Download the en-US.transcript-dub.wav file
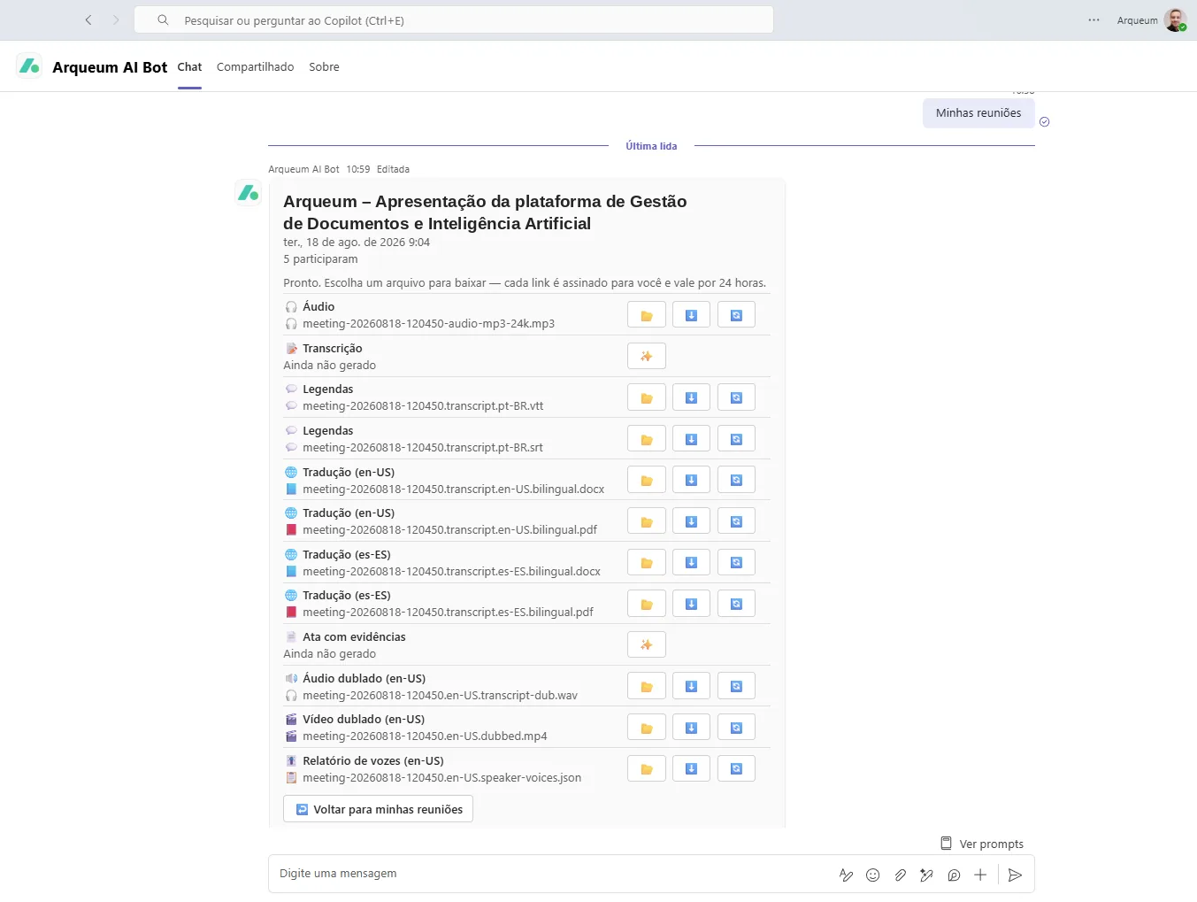 [x=691, y=686]
